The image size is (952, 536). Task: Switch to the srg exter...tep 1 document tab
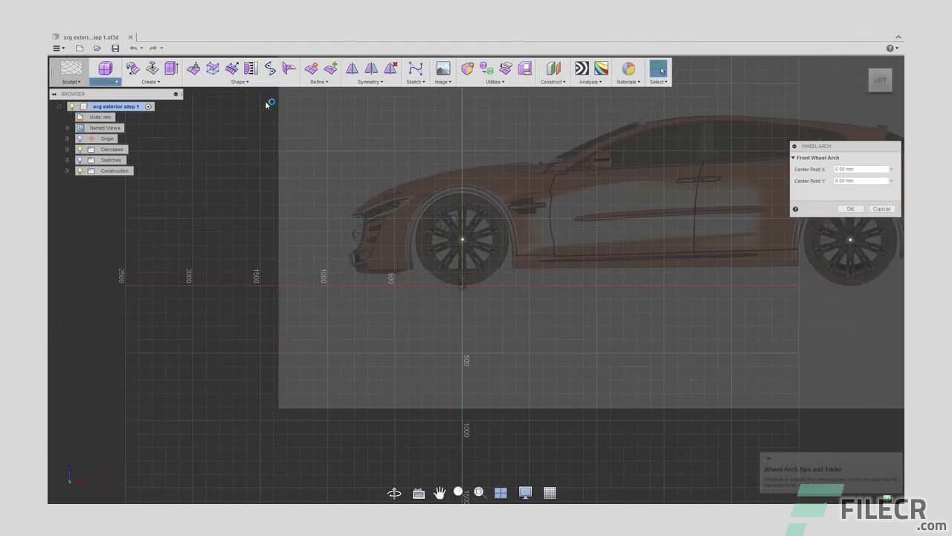click(x=89, y=37)
